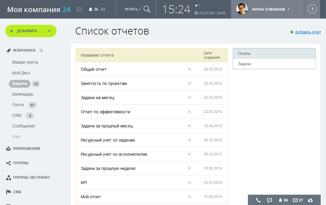Click the Добавить отчет link
The height and width of the screenshot is (205, 326).
(x=308, y=32)
